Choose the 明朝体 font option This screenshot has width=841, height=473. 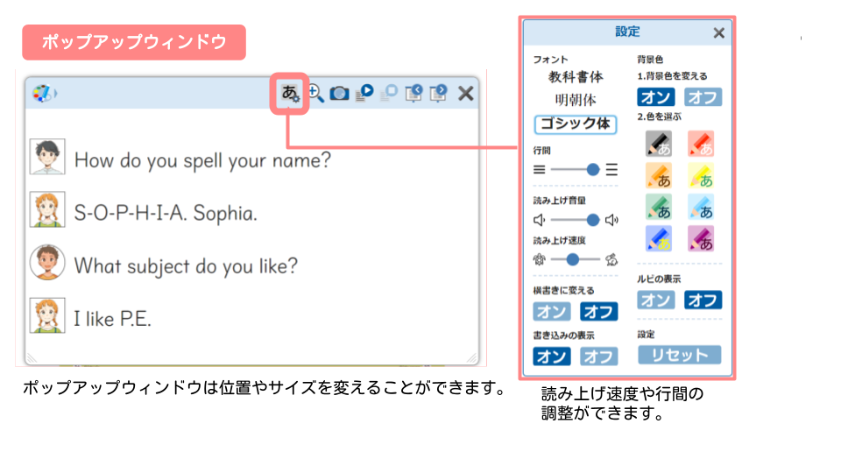tap(575, 100)
